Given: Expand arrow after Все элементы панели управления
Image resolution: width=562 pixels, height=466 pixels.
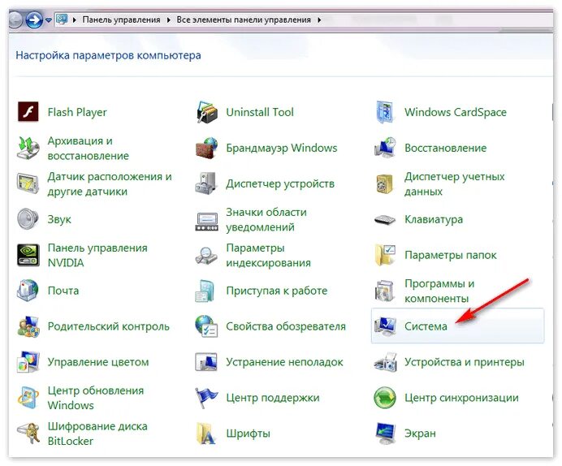Looking at the screenshot, I should pos(319,19).
